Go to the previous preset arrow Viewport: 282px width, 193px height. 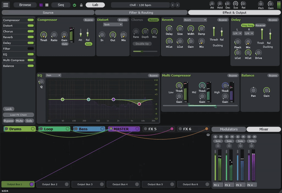point(173,5)
